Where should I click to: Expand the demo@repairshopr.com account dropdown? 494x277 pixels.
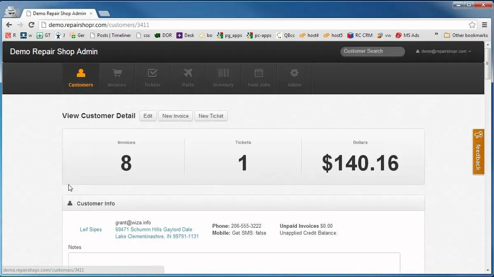coord(443,51)
